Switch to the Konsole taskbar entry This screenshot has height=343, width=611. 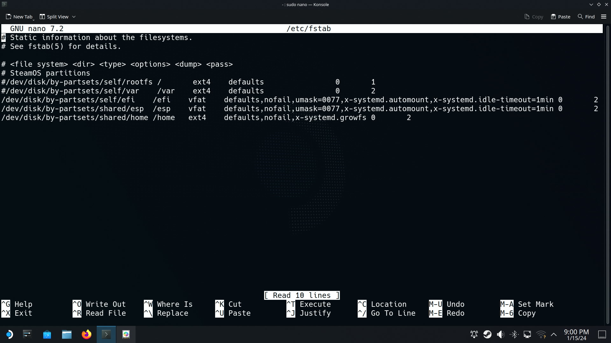(106, 334)
